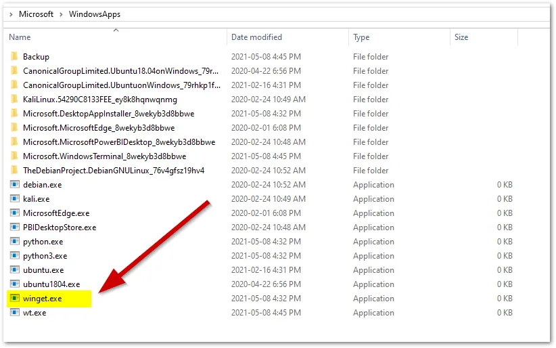Screen dimensions: 556x348
Task: Click the ubuntu.exe application icon
Action: coord(14,269)
